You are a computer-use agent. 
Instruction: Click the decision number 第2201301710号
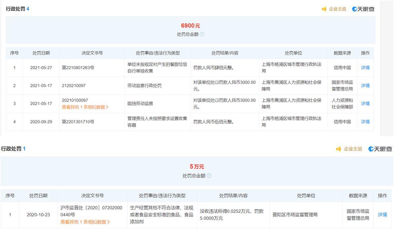click(78, 122)
